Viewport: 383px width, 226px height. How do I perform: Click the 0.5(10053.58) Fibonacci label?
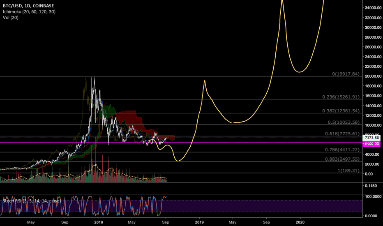[x=344, y=122]
